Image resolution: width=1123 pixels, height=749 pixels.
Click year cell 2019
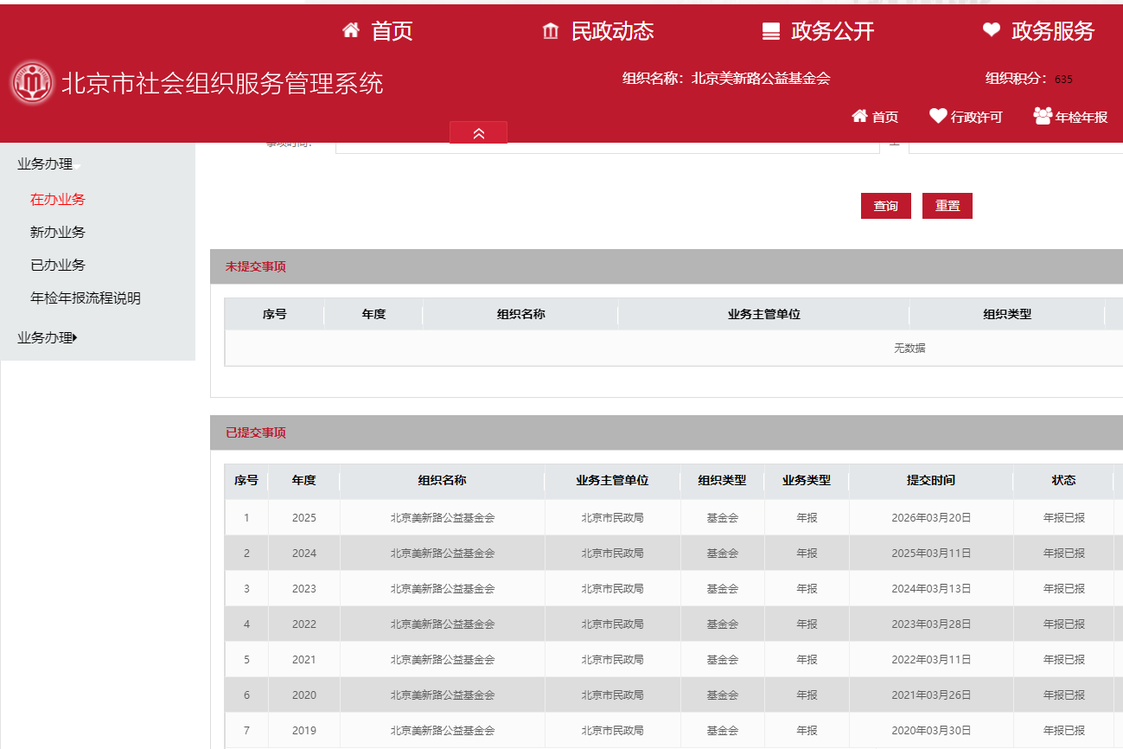coord(304,730)
